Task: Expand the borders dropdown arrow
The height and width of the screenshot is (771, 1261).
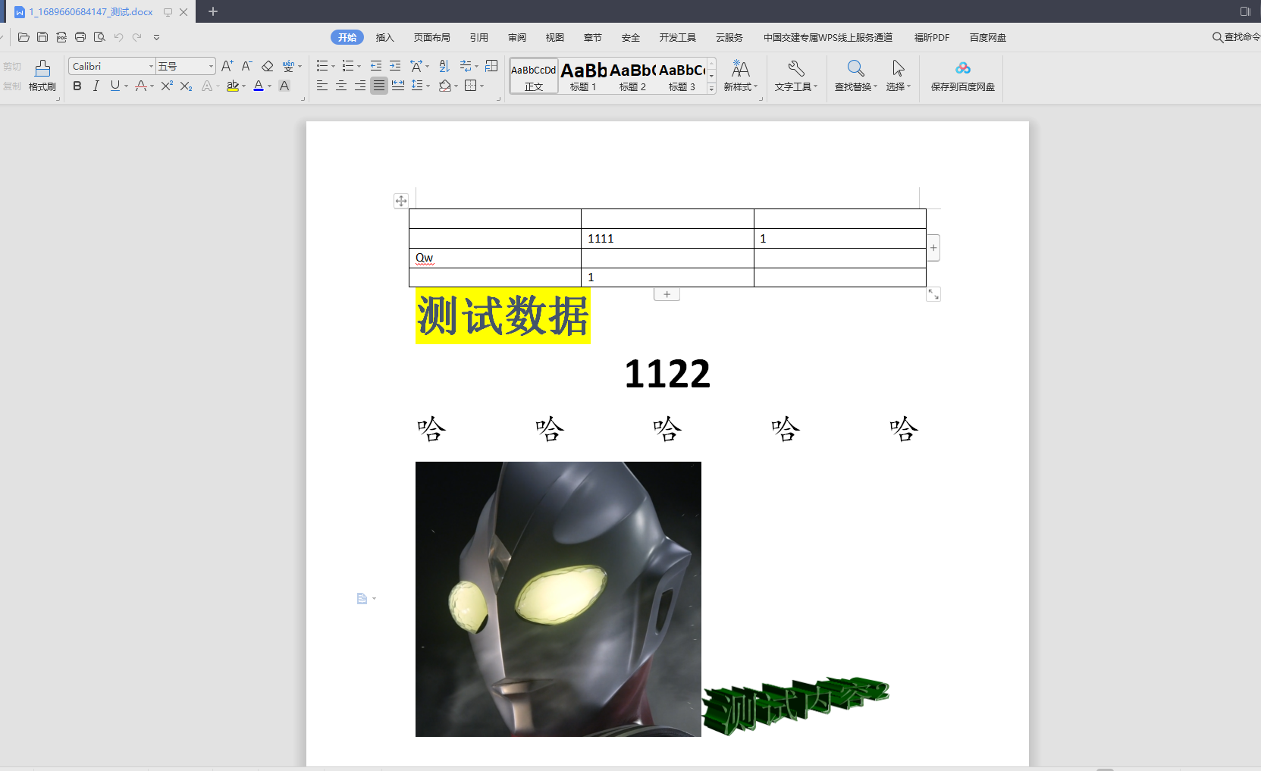Action: point(482,86)
